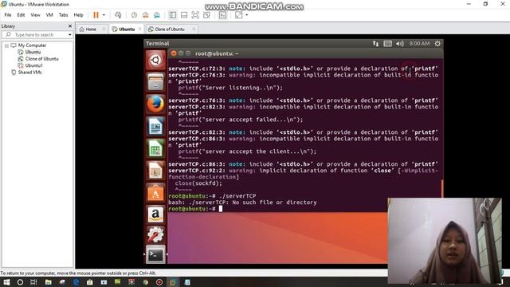Select Ubuntu1 in the library tree

pyautogui.click(x=33, y=65)
